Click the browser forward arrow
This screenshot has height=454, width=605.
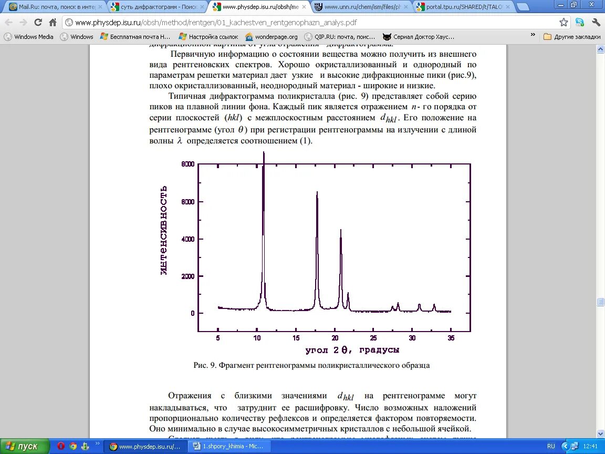pos(23,23)
